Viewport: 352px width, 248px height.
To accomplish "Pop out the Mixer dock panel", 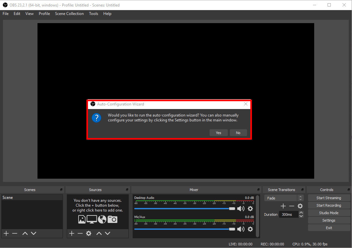I will click(x=258, y=190).
